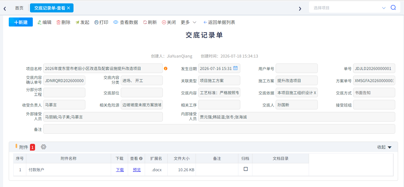Click the search magnifier icon
404x187 pixels.
(x=393, y=8)
